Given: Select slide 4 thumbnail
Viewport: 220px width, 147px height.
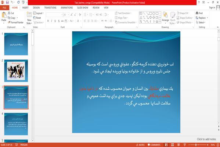Looking at the screenshot, I should coord(16,124).
